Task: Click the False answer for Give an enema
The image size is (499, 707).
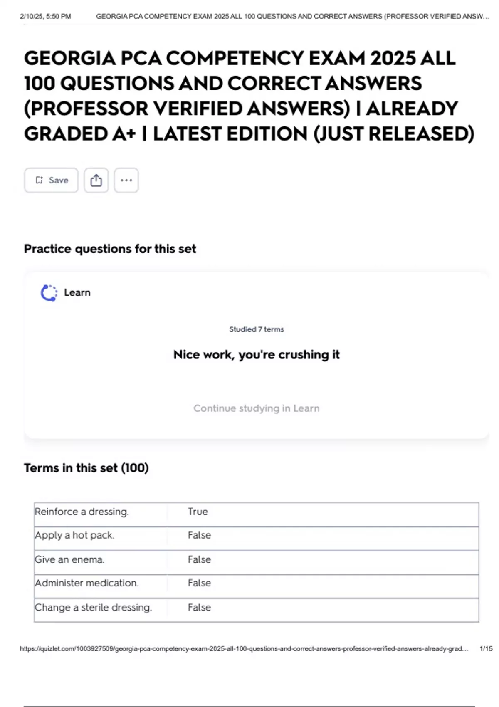Action: pos(199,559)
